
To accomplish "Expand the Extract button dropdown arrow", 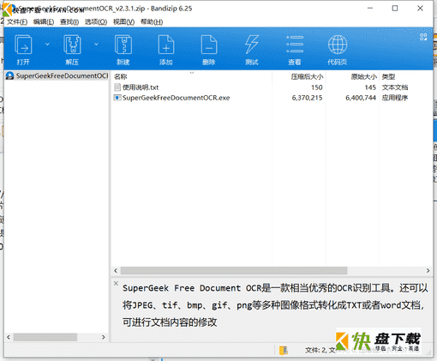I will [96, 44].
